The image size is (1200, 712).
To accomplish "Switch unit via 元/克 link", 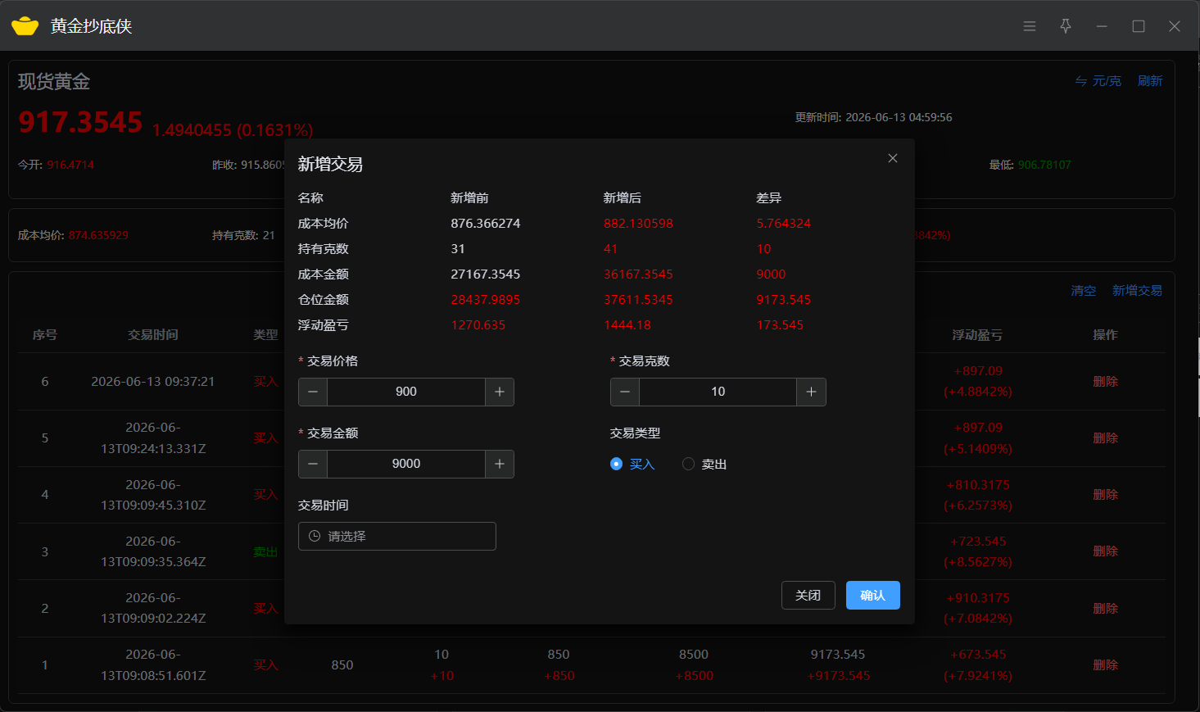I will 1098,81.
